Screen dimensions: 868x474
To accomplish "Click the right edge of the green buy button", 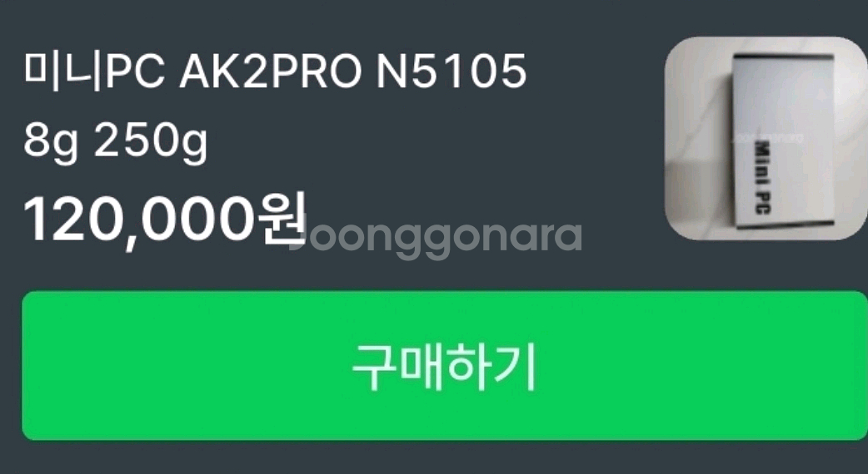I will (856, 366).
